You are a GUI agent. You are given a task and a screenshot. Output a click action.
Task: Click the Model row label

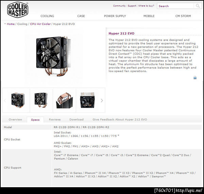point(8,127)
